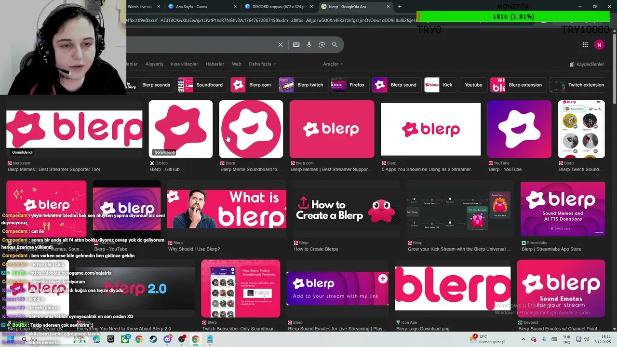This screenshot has height=347, width=617.
Task: Click 'Blerp | Streamlabs App Store' caption
Action: tap(551, 249)
